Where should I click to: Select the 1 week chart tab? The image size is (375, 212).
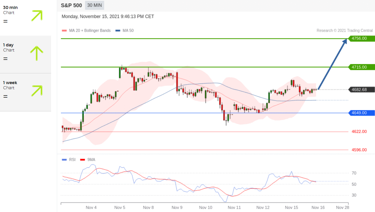click(26, 92)
